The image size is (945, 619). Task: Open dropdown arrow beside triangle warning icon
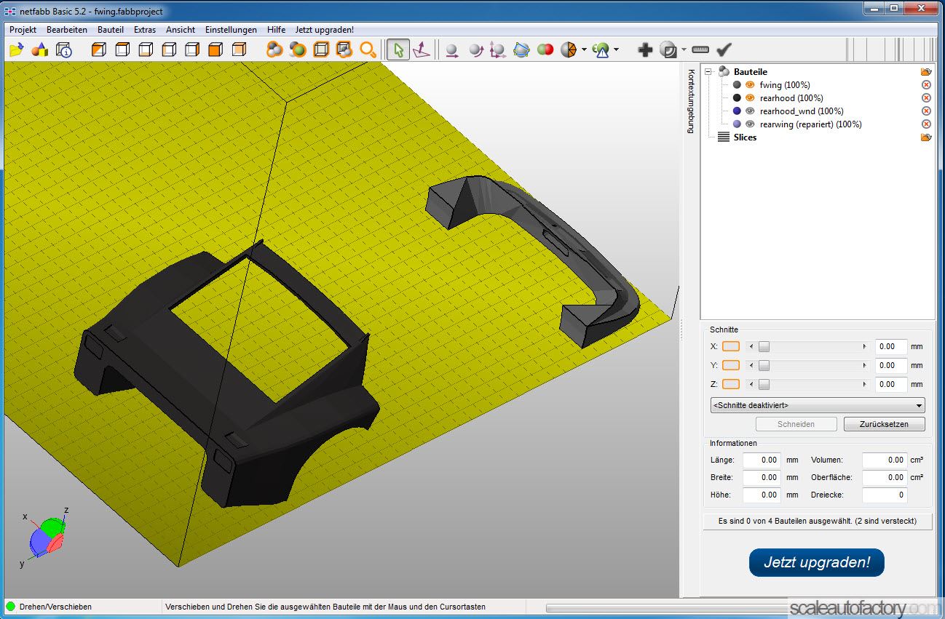(x=617, y=49)
